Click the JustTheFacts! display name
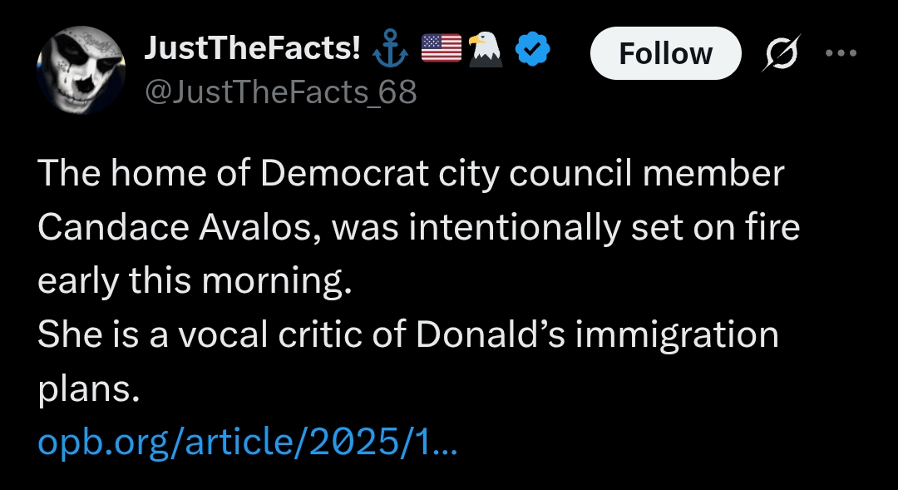Viewport: 898px width, 490px height. pyautogui.click(x=253, y=50)
